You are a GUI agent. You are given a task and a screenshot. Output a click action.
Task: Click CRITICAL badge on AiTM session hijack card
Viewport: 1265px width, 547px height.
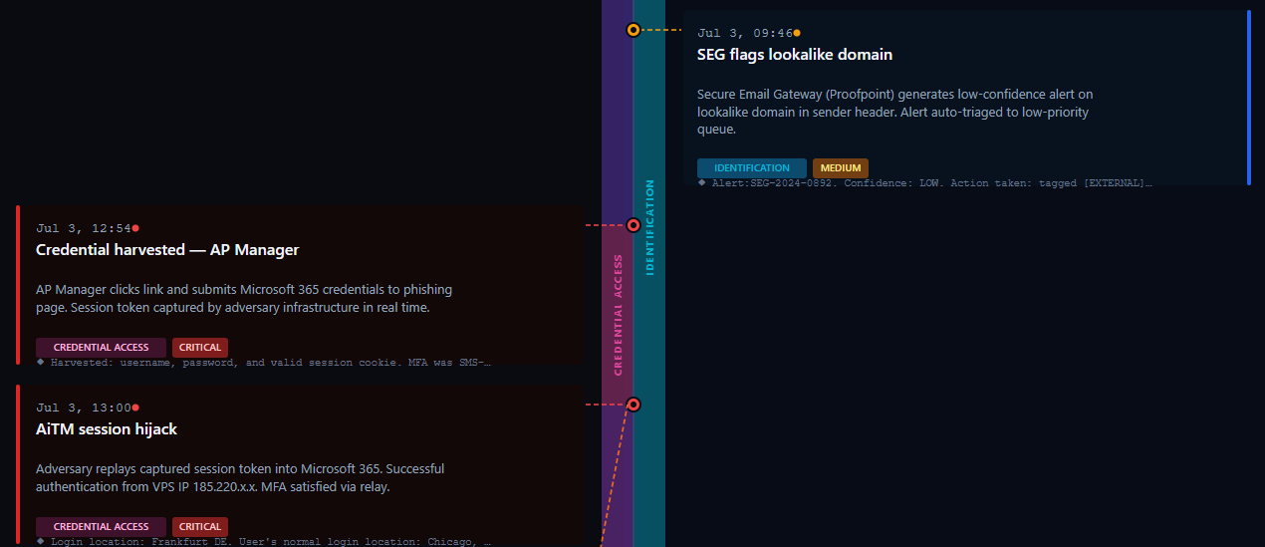click(x=200, y=527)
